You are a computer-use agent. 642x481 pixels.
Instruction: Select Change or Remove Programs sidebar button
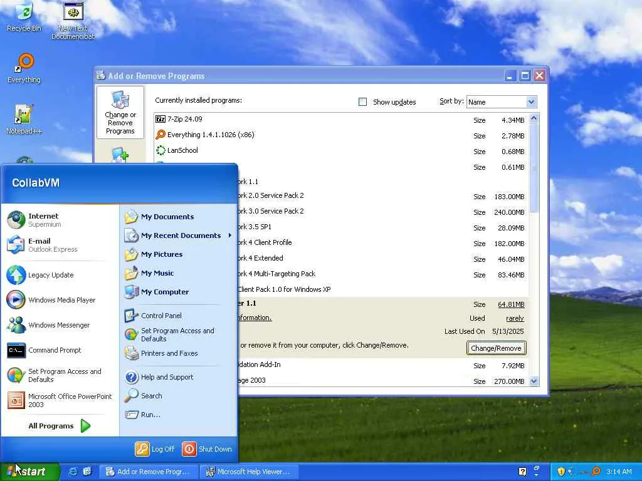coord(120,112)
